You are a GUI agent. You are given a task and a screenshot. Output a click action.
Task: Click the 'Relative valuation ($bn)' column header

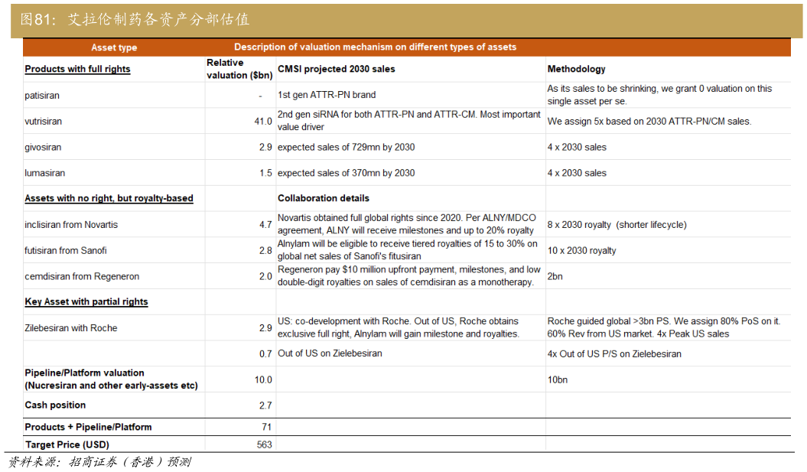click(x=239, y=69)
